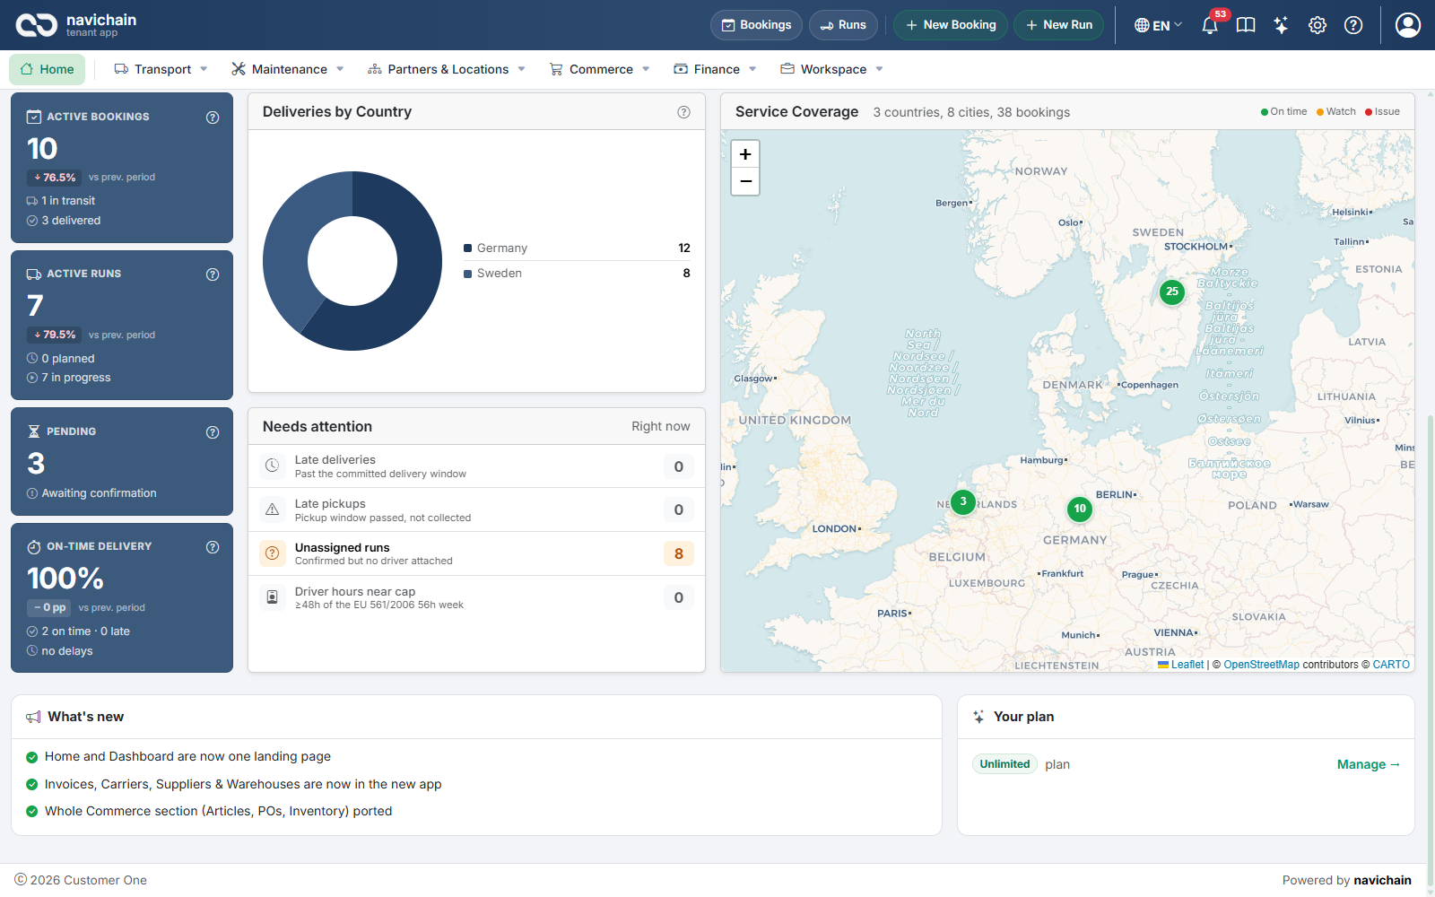Click the Active Bookings calendar icon
1435x897 pixels.
point(34,117)
